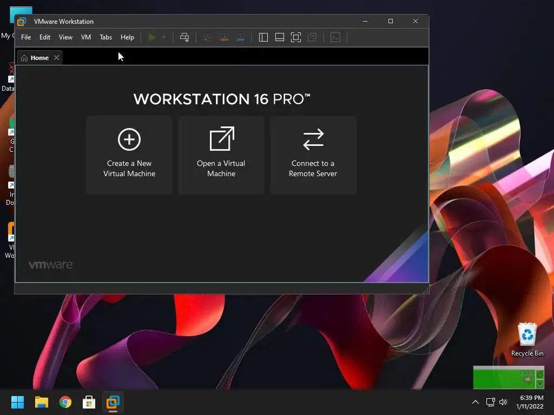The image size is (554, 415).
Task: Open the VM menu
Action: (x=86, y=37)
